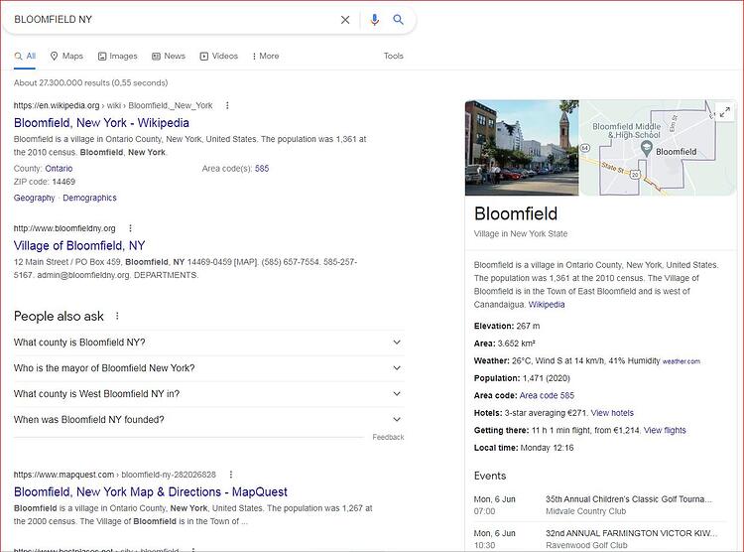Click ZIP code: 14469 text
The height and width of the screenshot is (552, 744).
45,182
